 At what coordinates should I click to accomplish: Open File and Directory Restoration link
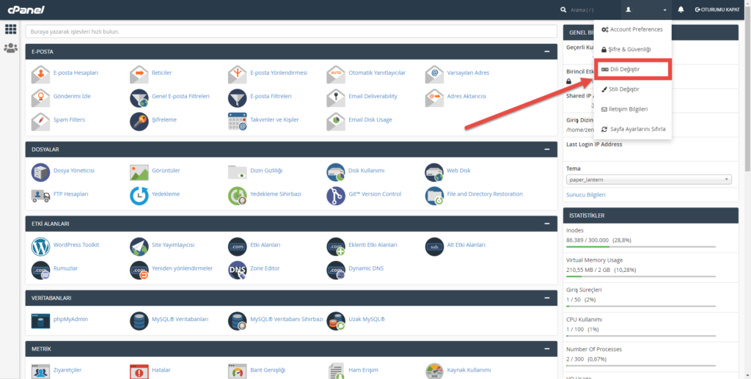[x=485, y=194]
